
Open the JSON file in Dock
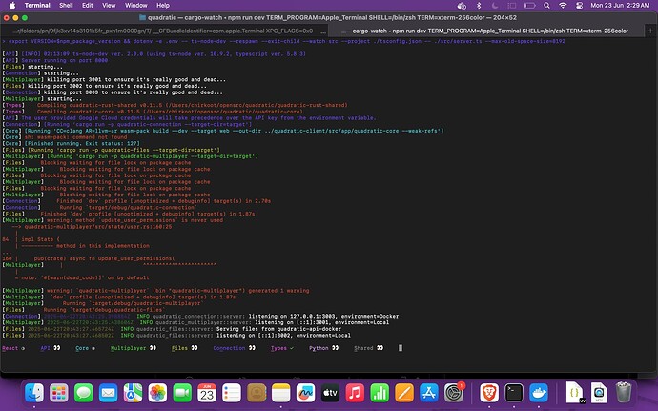point(574,394)
